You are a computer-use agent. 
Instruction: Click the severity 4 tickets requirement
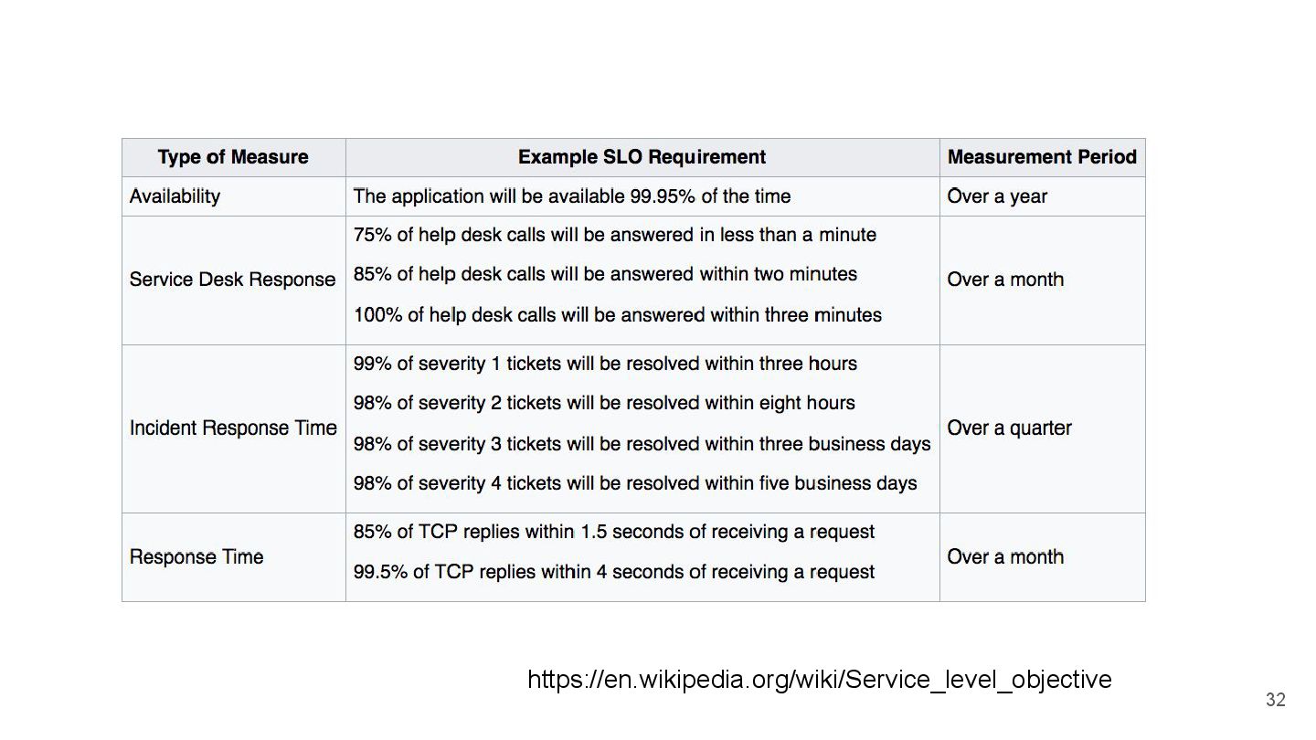(635, 483)
